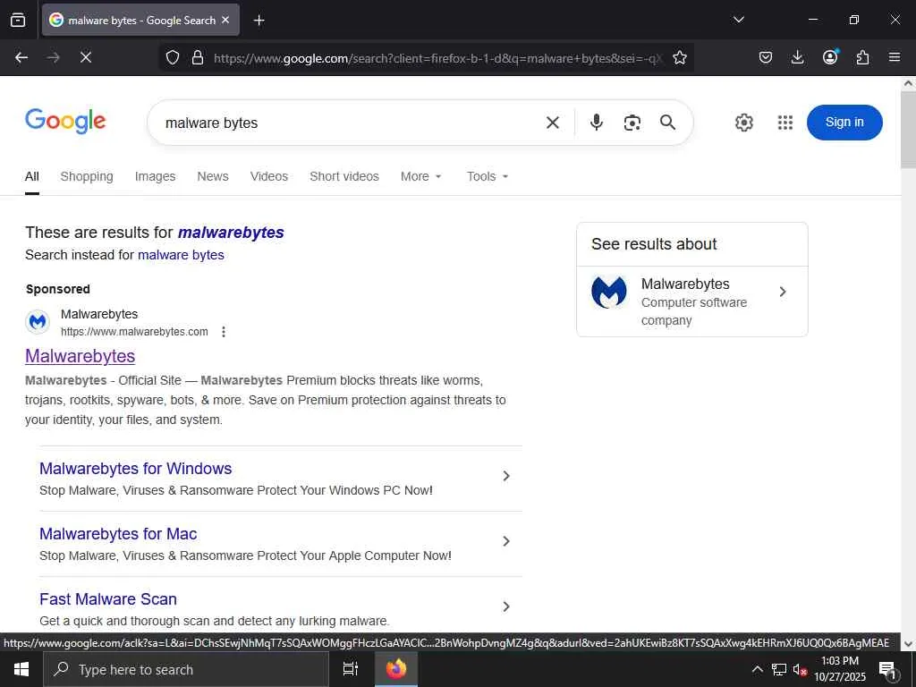The image size is (916, 687).
Task: Expand Malwarebytes for Windows chevron
Action: [506, 476]
